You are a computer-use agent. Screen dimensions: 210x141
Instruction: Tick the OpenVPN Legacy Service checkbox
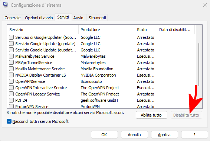pyautogui.click(x=12, y=94)
